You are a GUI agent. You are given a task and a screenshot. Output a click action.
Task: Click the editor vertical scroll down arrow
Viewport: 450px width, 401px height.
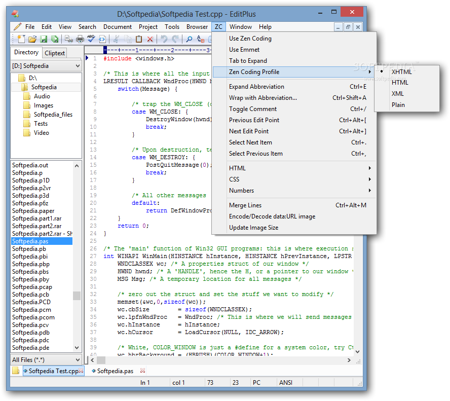click(358, 352)
